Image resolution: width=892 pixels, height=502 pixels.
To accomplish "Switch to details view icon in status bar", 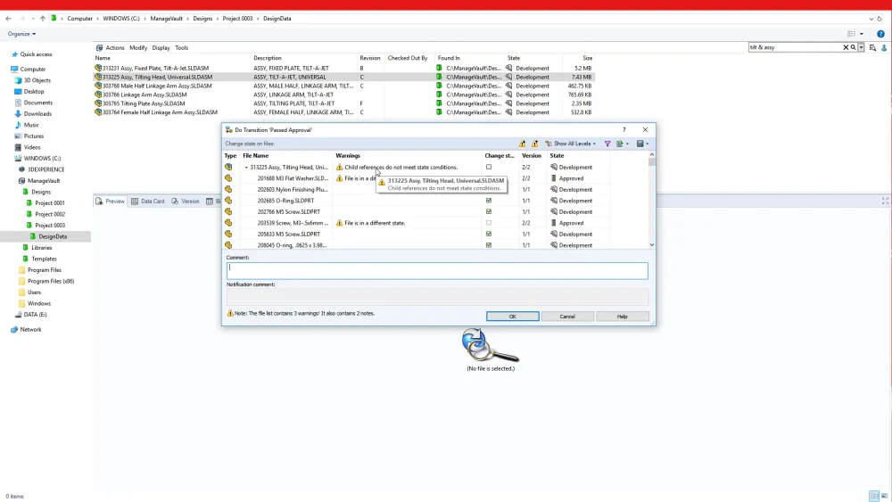I will pos(874,497).
